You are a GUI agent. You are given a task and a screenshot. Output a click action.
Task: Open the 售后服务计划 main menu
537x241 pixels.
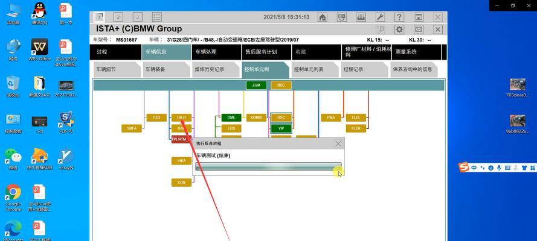pyautogui.click(x=266, y=52)
